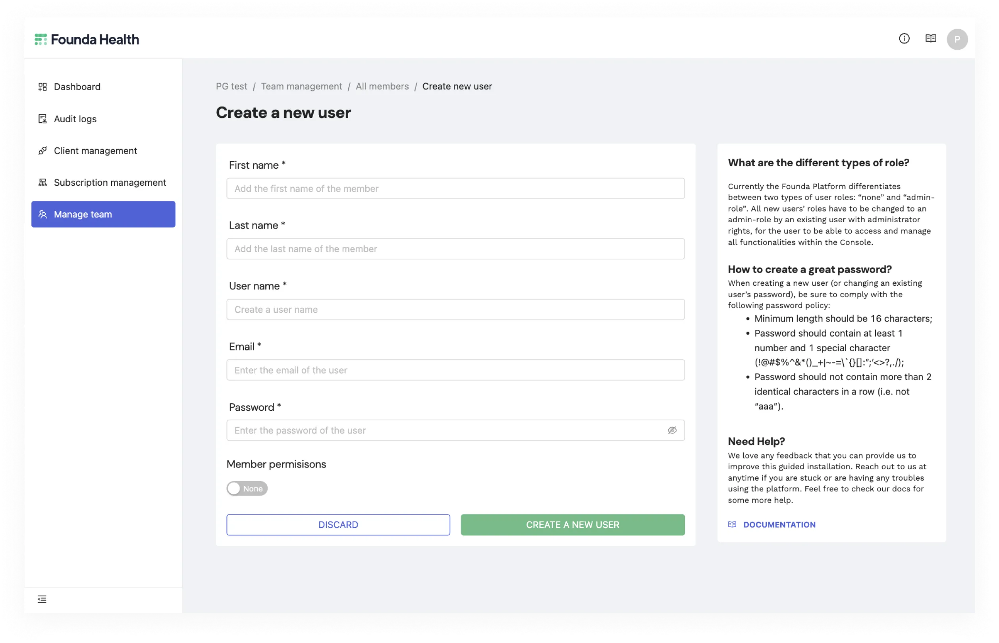Click 'What are the different types of role?' heading
The width and height of the screenshot is (999, 643).
pos(818,163)
